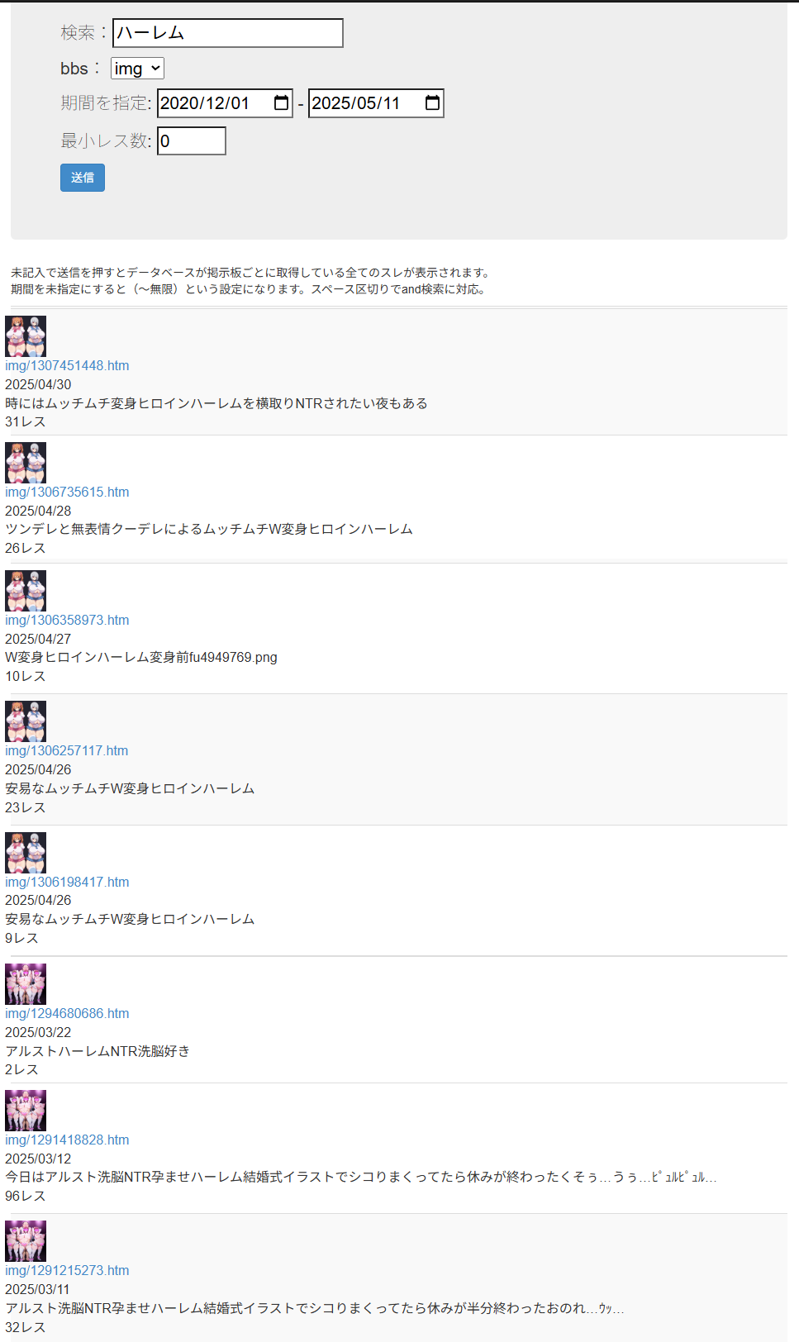Click thumbnail of the 2025/04/28 thread

pos(26,463)
